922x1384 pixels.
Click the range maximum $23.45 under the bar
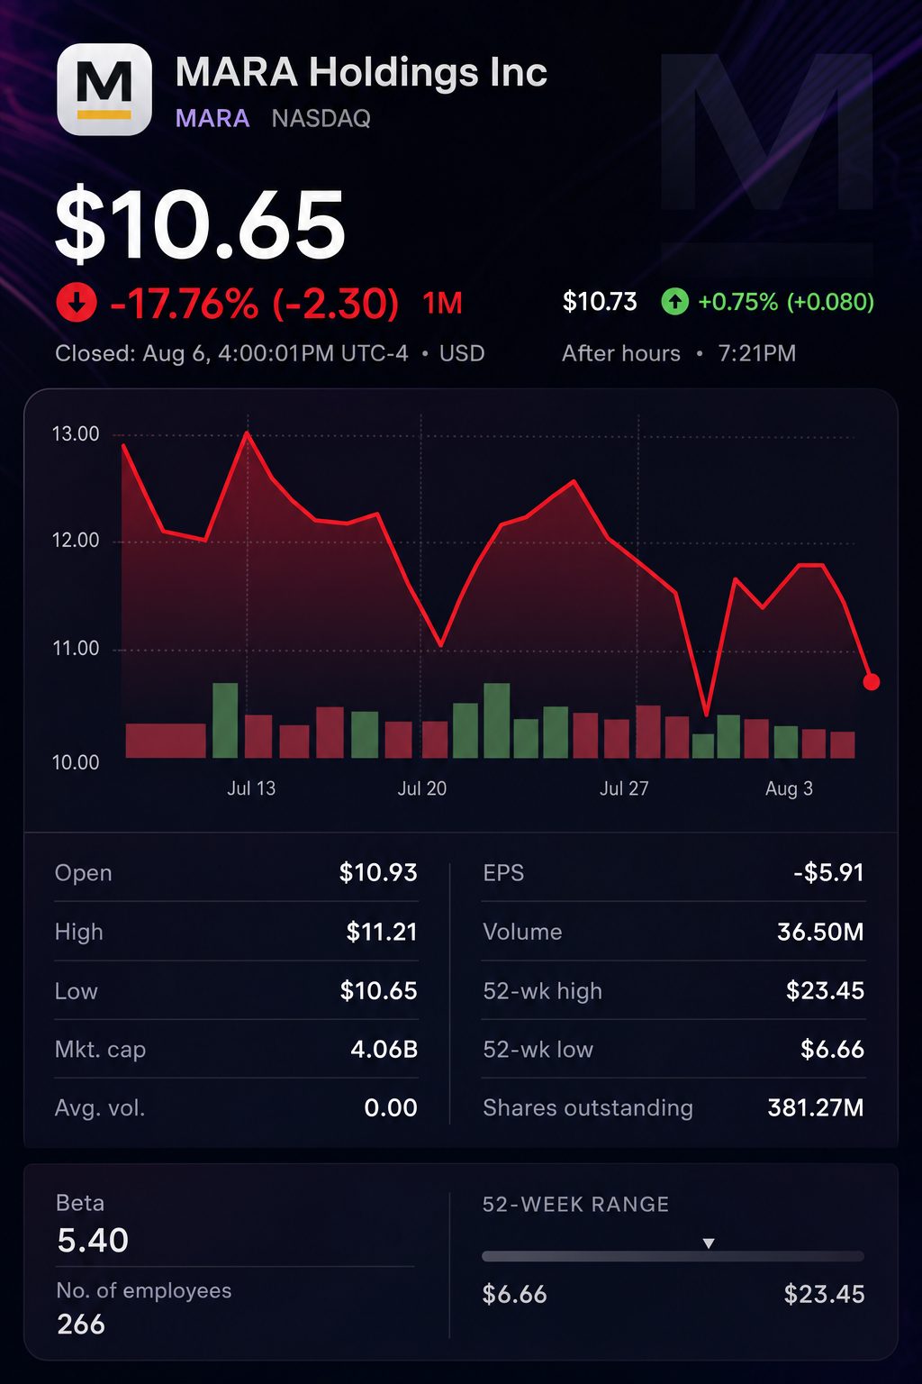pos(824,1295)
